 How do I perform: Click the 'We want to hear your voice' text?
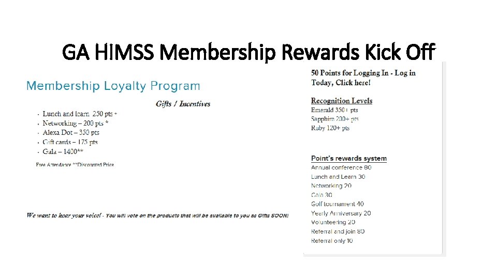pos(65,215)
